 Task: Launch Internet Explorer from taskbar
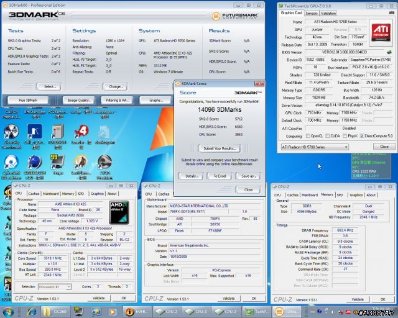pyautogui.click(x=32, y=311)
